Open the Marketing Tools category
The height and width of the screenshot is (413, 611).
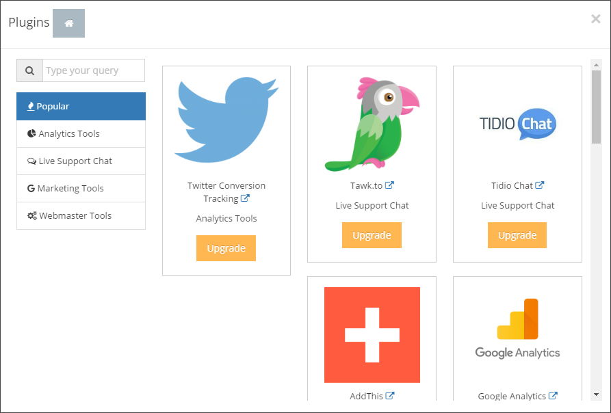81,189
